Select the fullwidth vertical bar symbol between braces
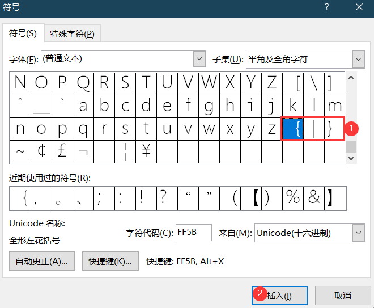The image size is (374, 308). point(314,129)
